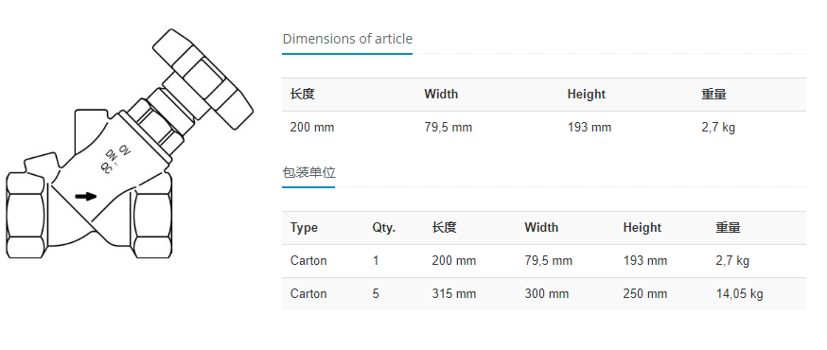The image size is (827, 350).
Task: Click the flow direction arrow on valve drawing
Action: click(86, 197)
